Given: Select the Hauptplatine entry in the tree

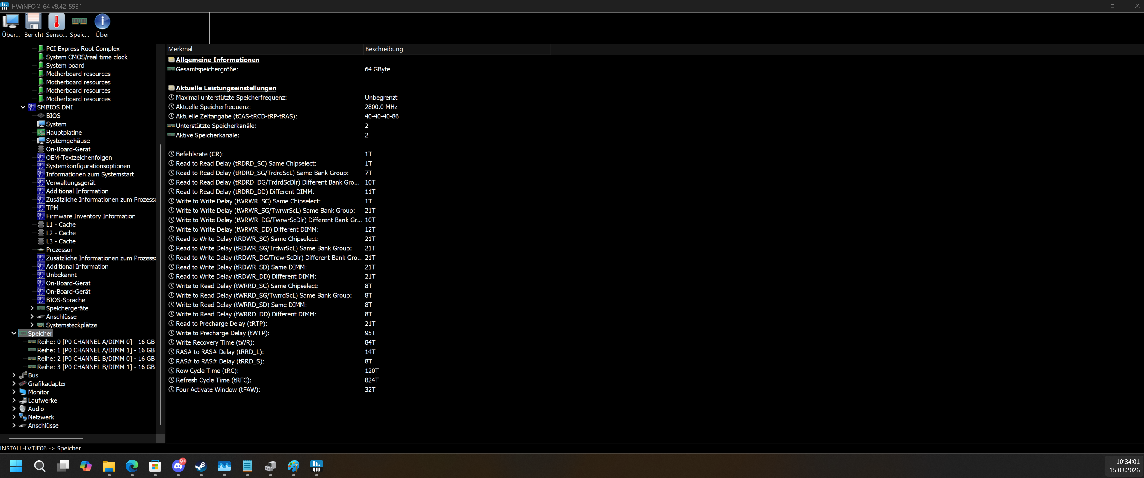Looking at the screenshot, I should point(64,133).
